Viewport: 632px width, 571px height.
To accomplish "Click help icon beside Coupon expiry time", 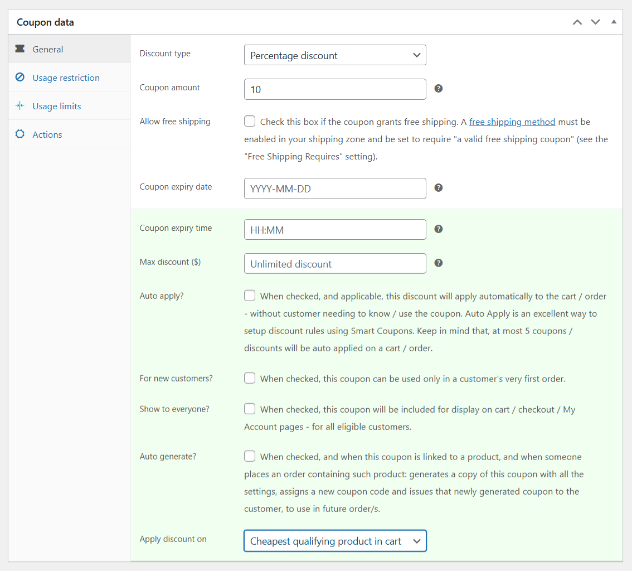I will [x=439, y=229].
